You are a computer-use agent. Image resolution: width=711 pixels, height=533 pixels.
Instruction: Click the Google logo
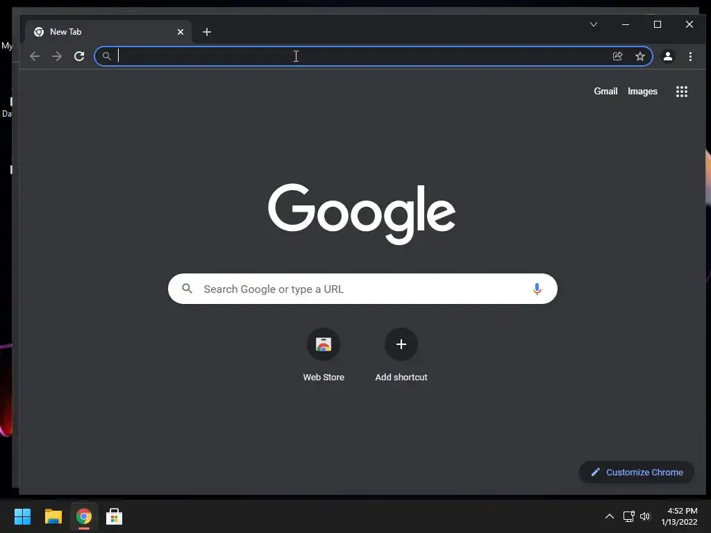(361, 214)
